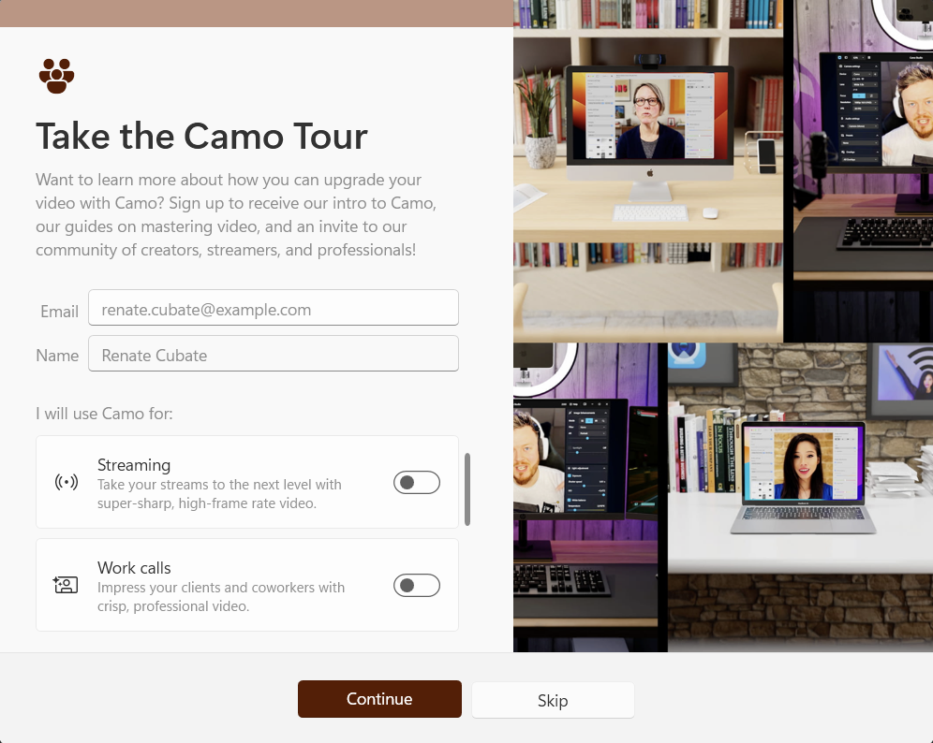Turn on the Work calls toggle
The height and width of the screenshot is (743, 933).
pos(417,586)
